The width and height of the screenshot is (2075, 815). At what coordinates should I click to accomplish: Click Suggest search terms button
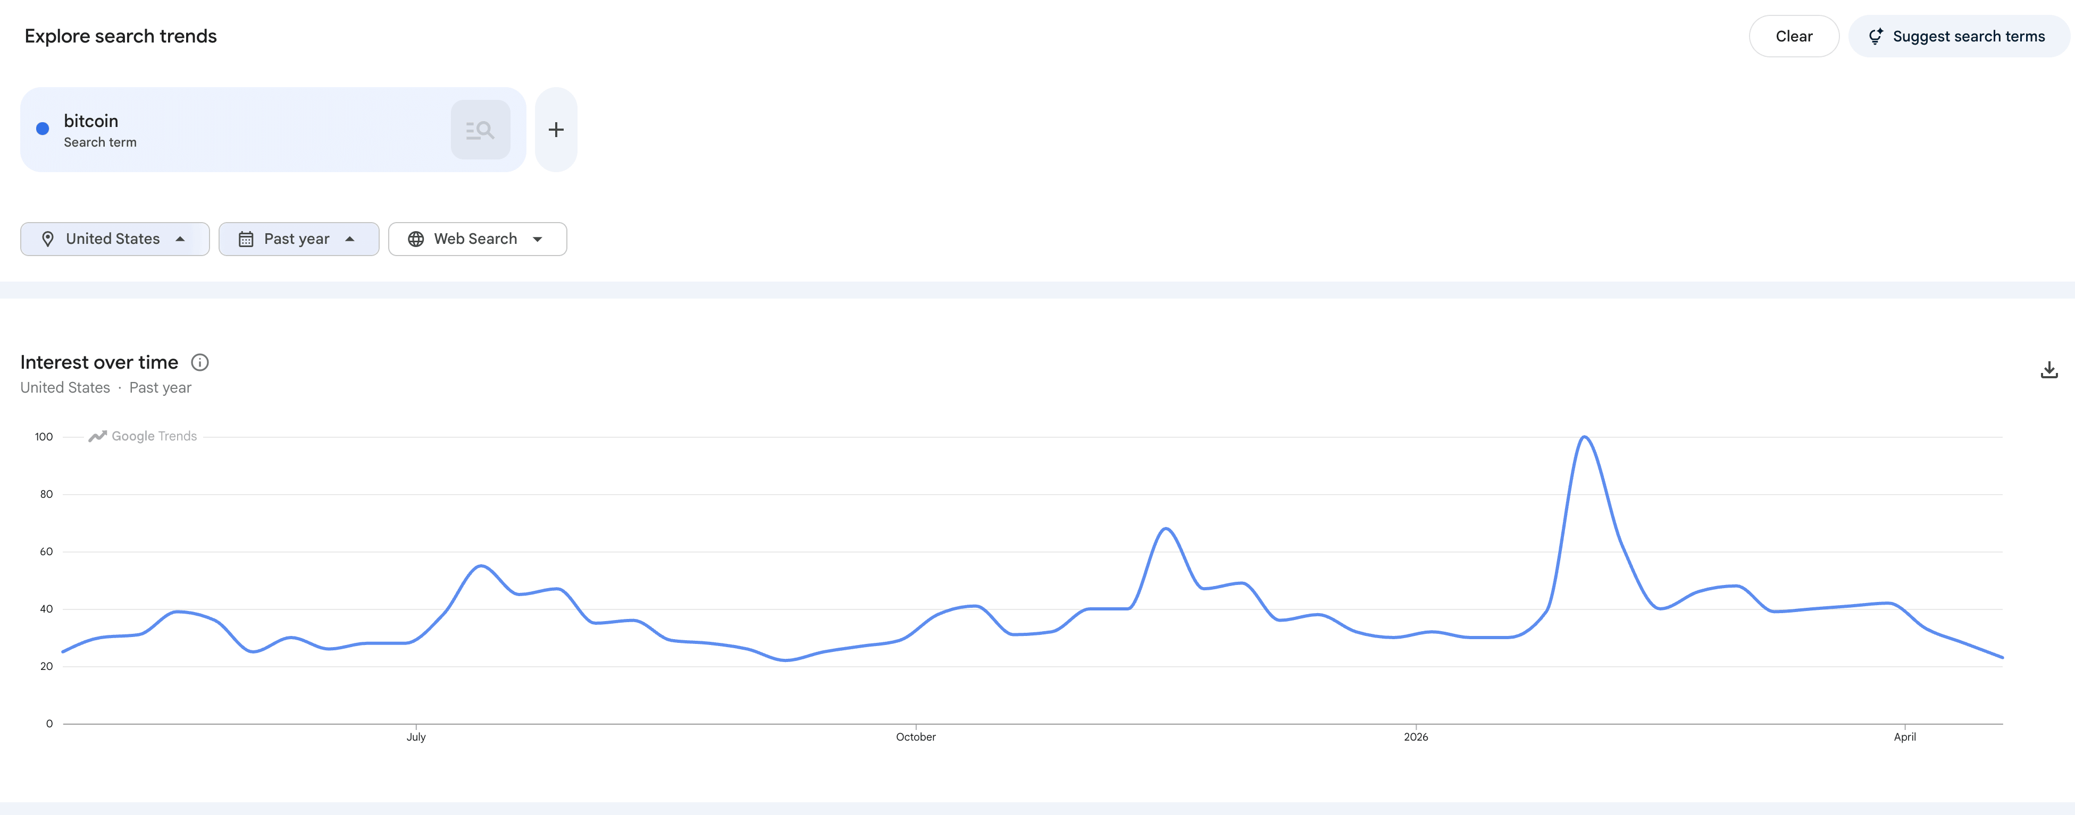(1958, 36)
